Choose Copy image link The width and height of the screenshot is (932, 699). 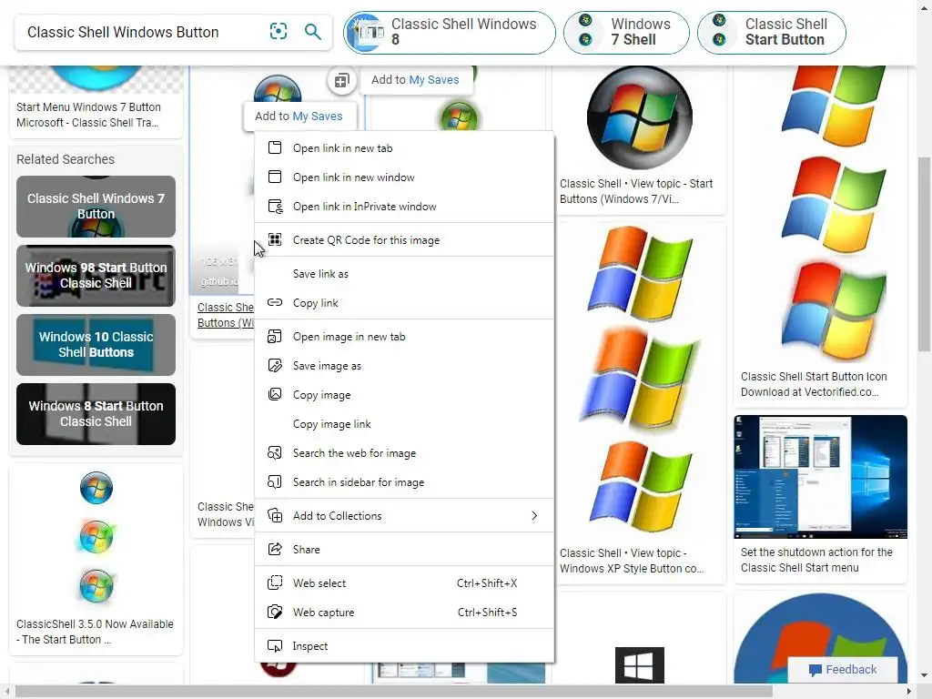[x=404, y=424]
